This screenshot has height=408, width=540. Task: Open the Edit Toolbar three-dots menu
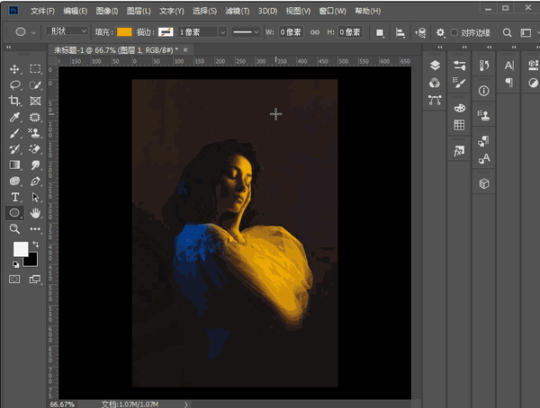(35, 229)
